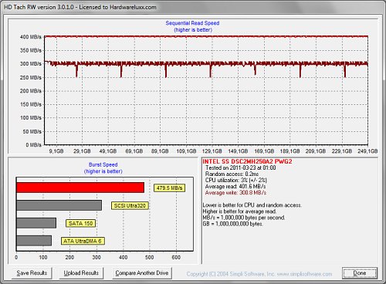The height and width of the screenshot is (284, 386).
Task: Click the ATA UltraDMA 6 label
Action: pos(83,241)
